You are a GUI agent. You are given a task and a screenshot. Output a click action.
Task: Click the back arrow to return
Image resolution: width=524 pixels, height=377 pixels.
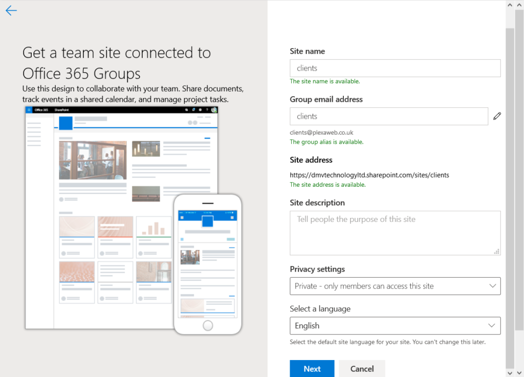11,10
